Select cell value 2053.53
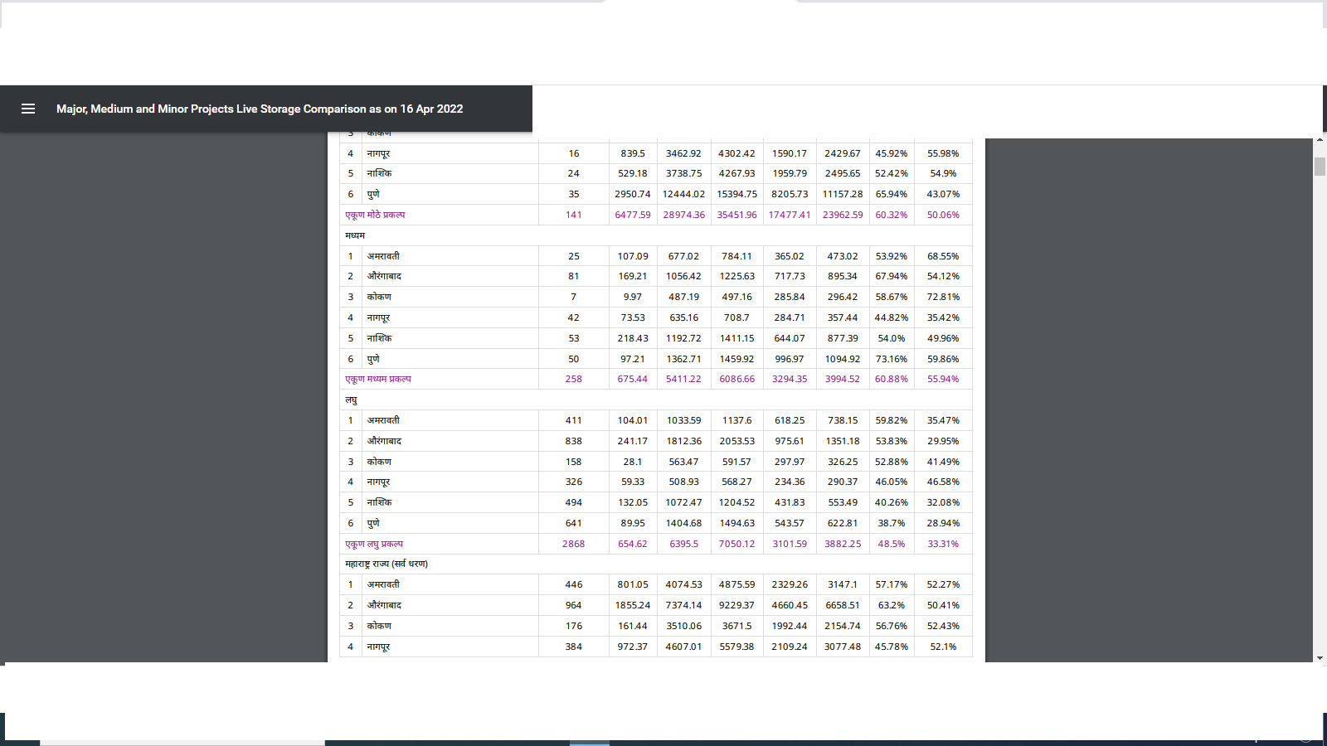 [736, 441]
